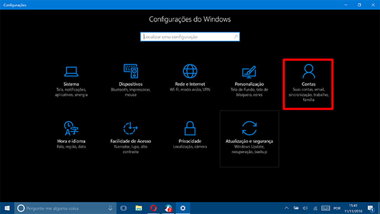Open the Wi-Fi network tray icon
The width and height of the screenshot is (380, 214).
[x=315, y=208]
